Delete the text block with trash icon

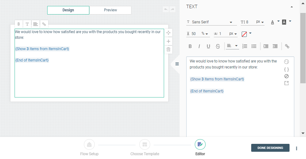[x=169, y=49]
